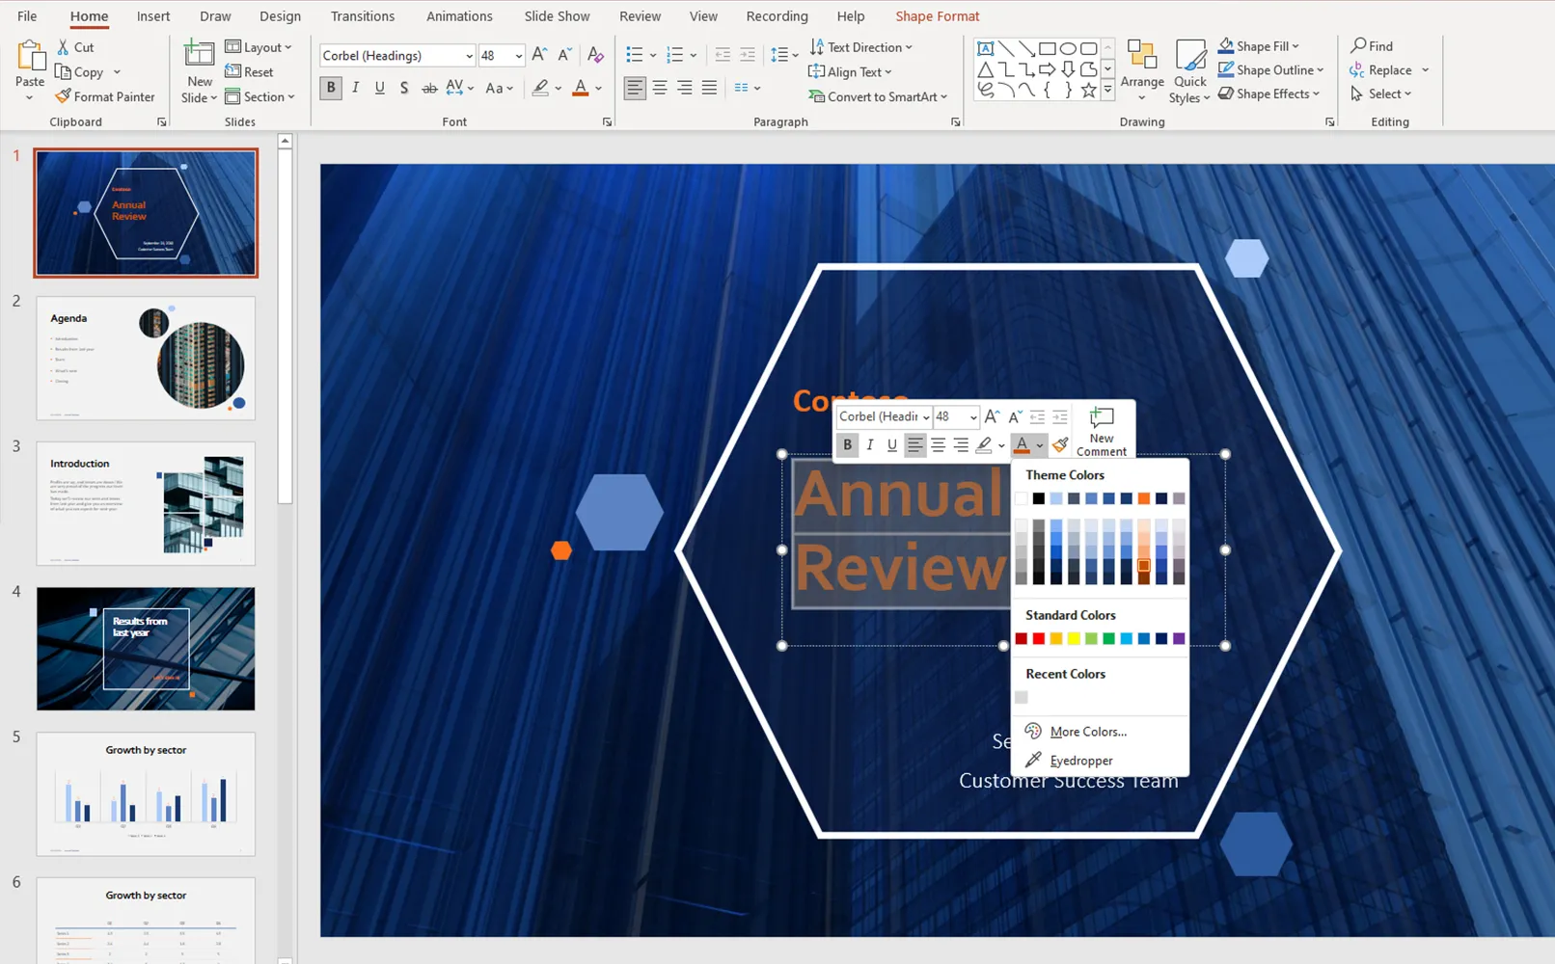Increase font size in ribbon
Image resolution: width=1555 pixels, height=964 pixels.
tap(539, 55)
